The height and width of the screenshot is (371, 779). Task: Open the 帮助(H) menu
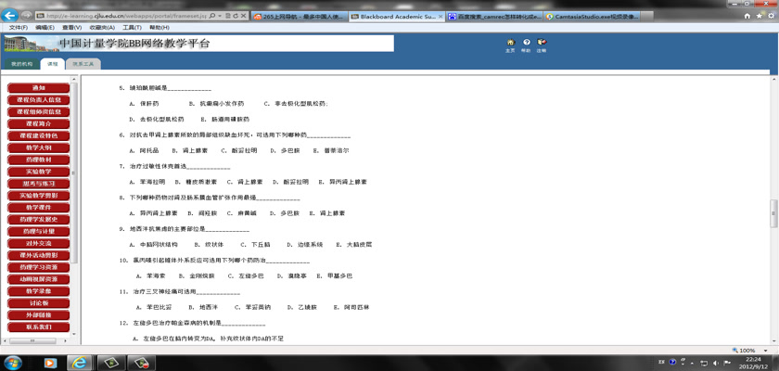[x=159, y=27]
